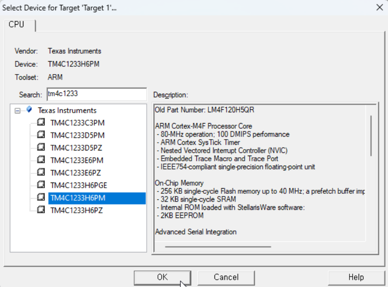The width and height of the screenshot is (388, 287).
Task: Click the chip icon beside TM4C1233E6PZ
Action: coord(41,172)
